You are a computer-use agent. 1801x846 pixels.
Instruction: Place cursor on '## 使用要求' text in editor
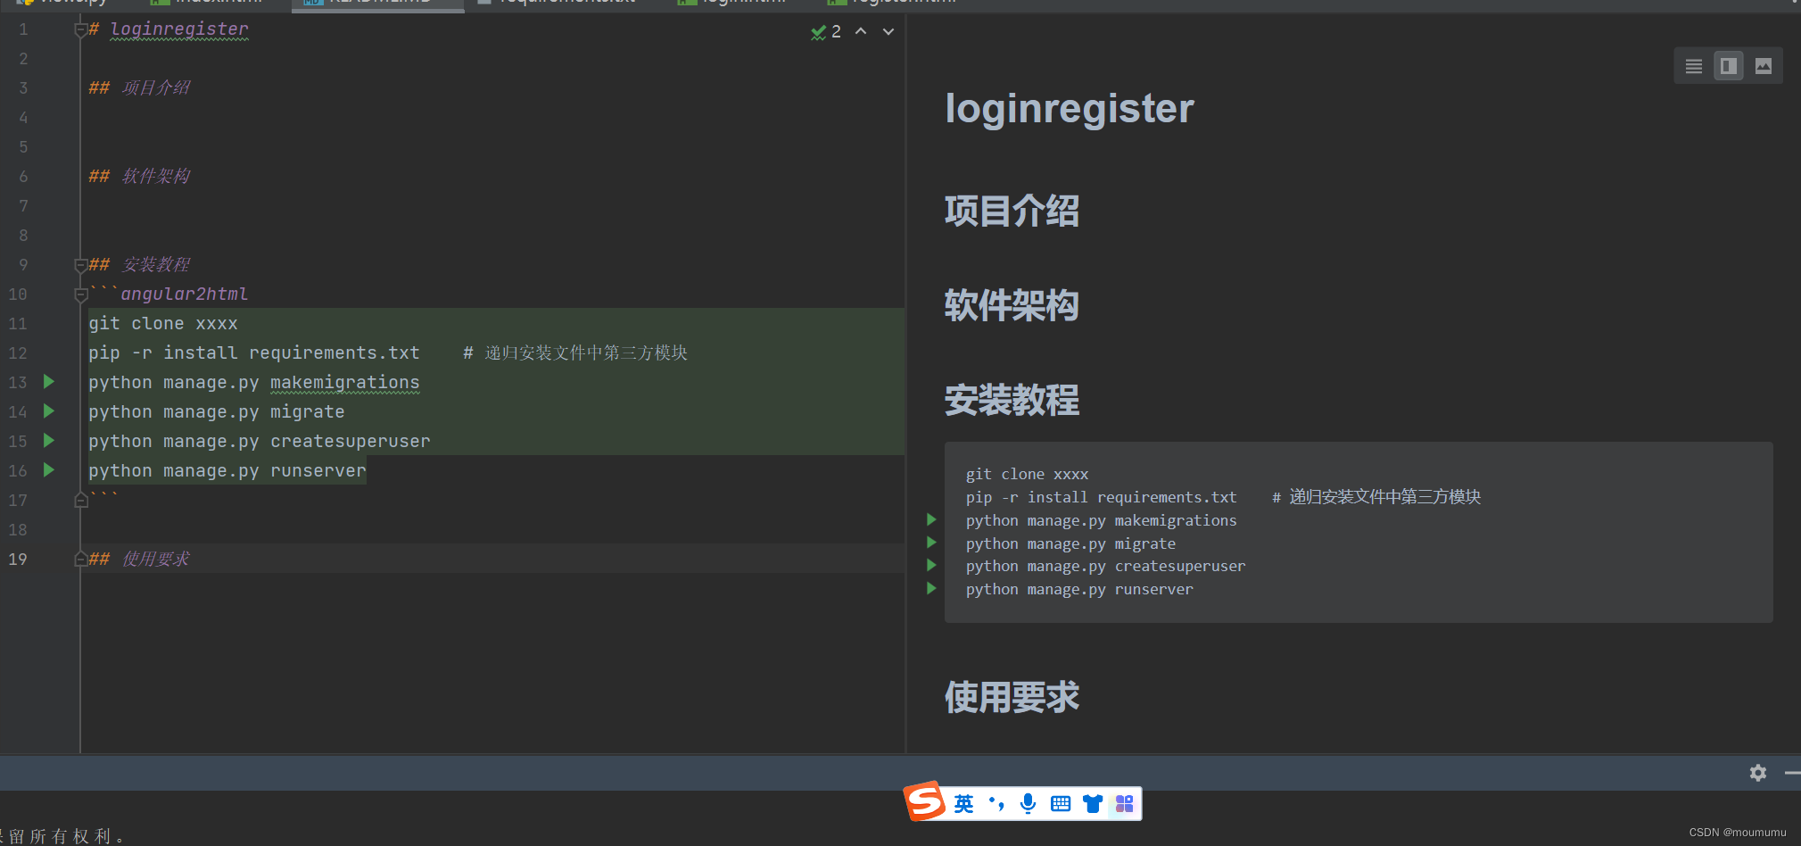pos(139,559)
